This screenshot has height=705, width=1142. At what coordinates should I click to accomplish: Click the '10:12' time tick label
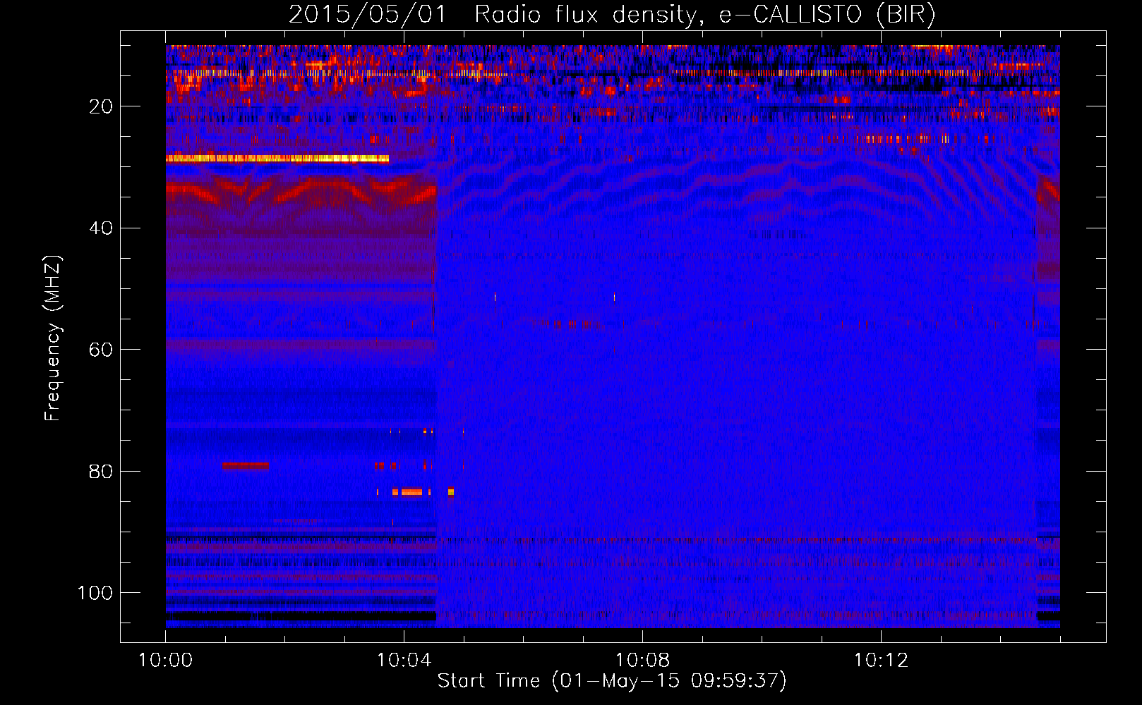coord(881,661)
